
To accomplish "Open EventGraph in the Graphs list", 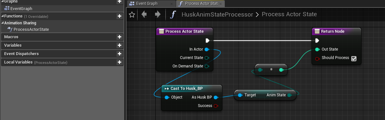I will click(21, 8).
